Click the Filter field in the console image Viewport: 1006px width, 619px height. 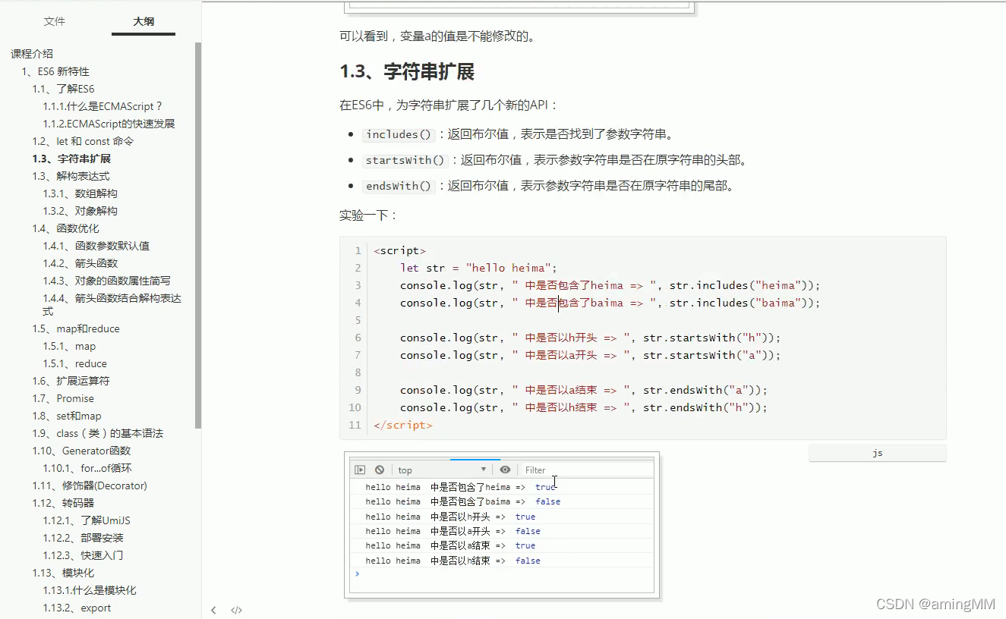coord(586,470)
